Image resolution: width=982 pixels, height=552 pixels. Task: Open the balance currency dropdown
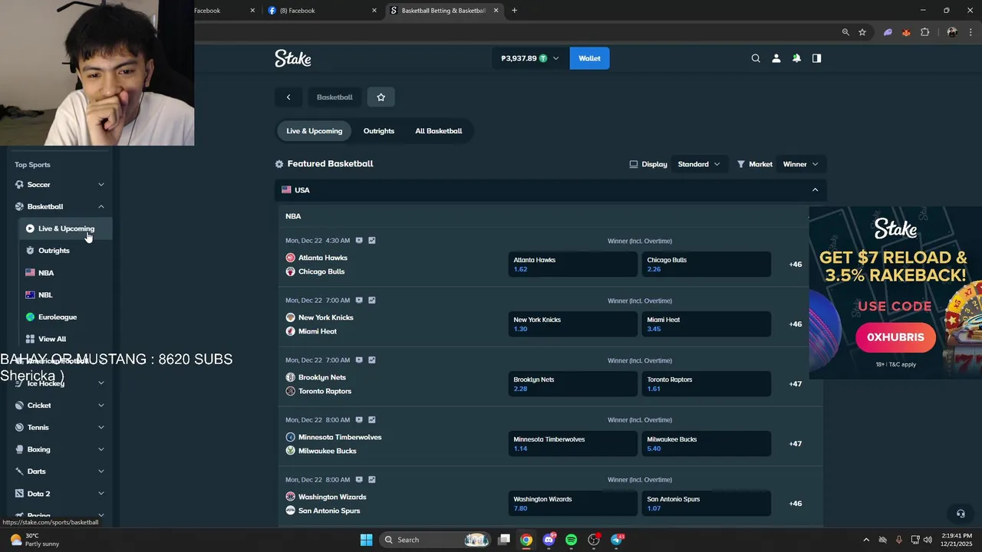coord(529,58)
